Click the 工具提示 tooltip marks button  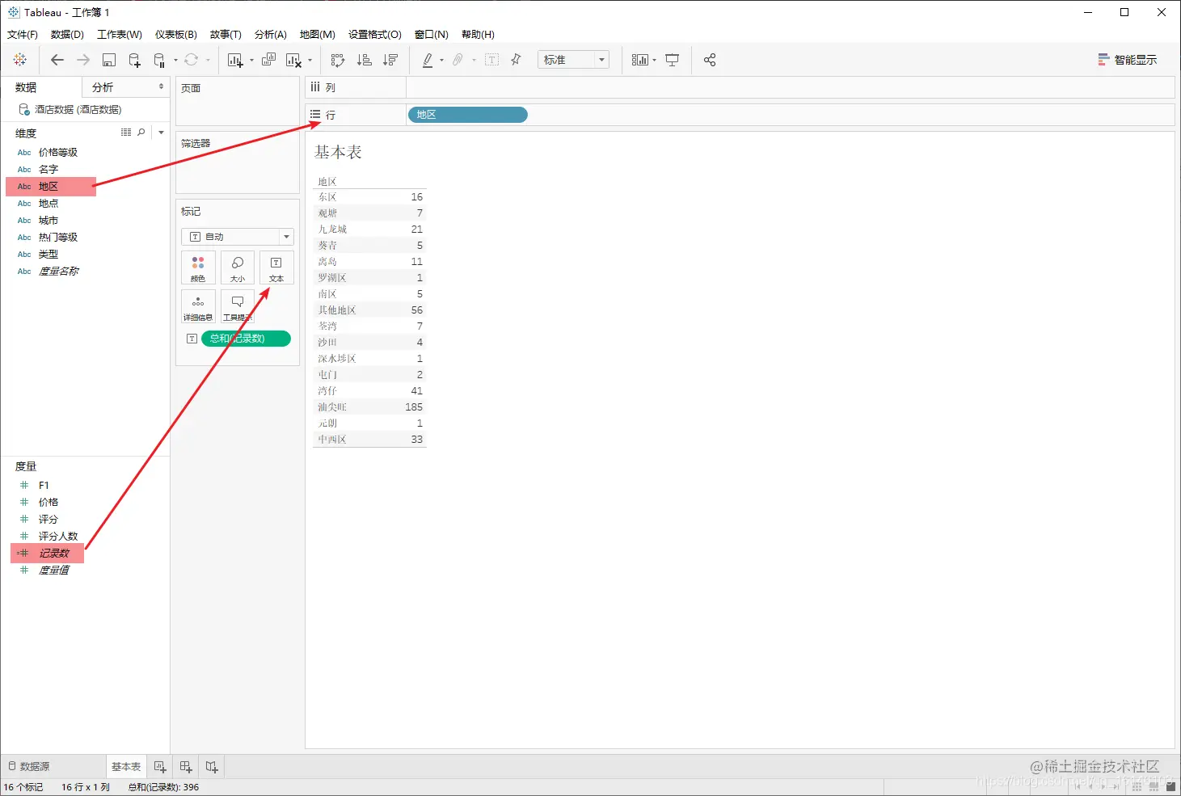(x=238, y=306)
